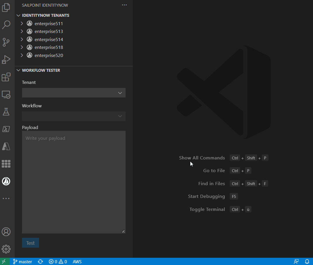Click into the Payload text area
The height and width of the screenshot is (265, 313).
(x=74, y=182)
